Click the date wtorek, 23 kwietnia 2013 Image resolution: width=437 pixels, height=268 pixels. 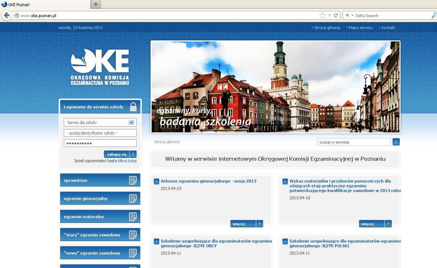pos(81,28)
